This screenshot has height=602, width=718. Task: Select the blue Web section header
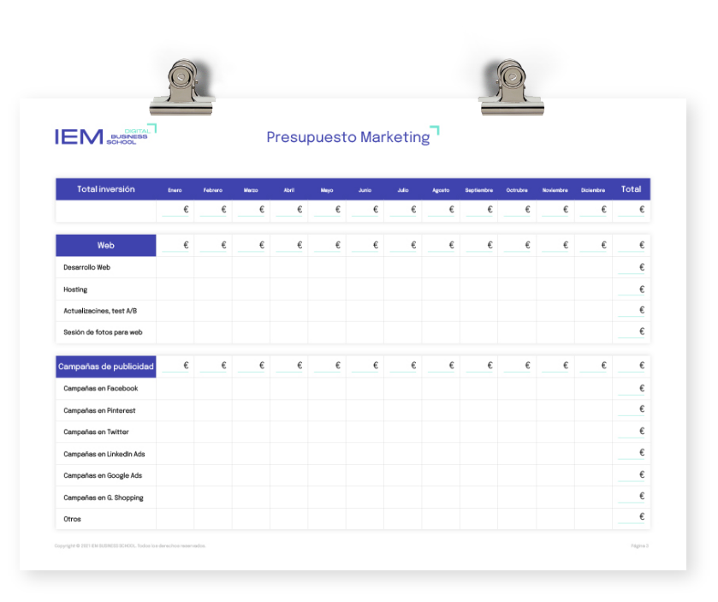click(106, 246)
